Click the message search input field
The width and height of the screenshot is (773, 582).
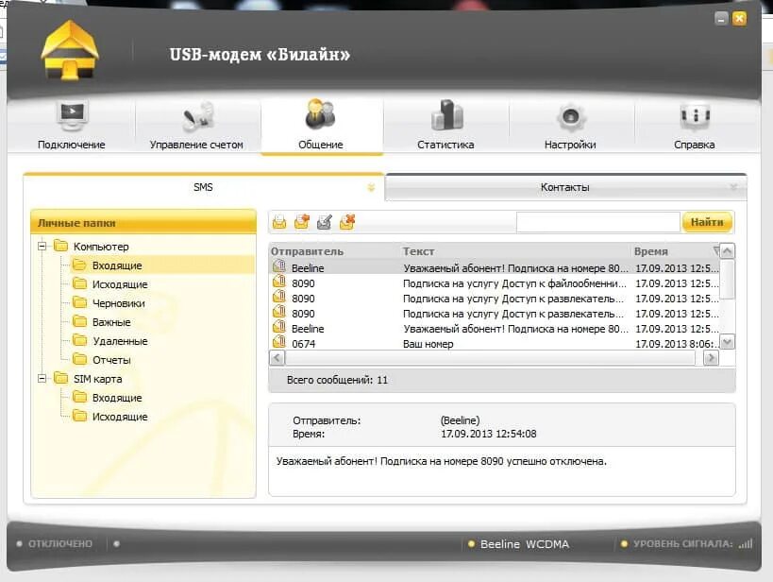[x=598, y=222]
